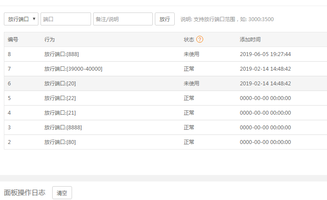Select the row 放行端口:[888]
Image resolution: width=327 pixels, height=200 pixels.
166,54
